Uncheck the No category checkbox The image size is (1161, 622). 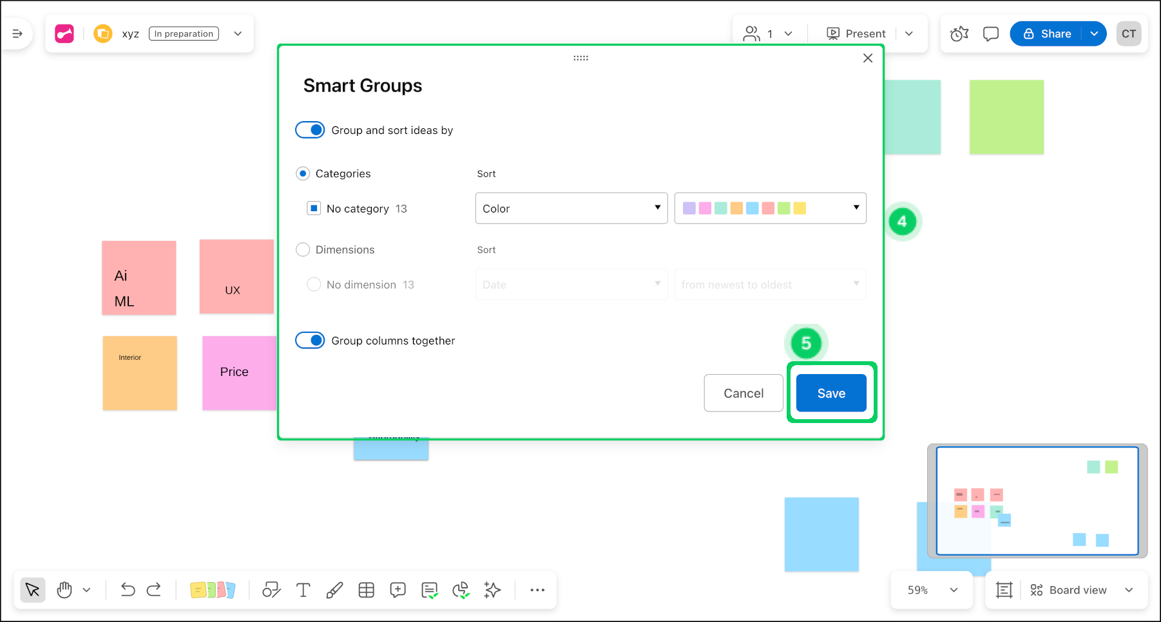[314, 209]
